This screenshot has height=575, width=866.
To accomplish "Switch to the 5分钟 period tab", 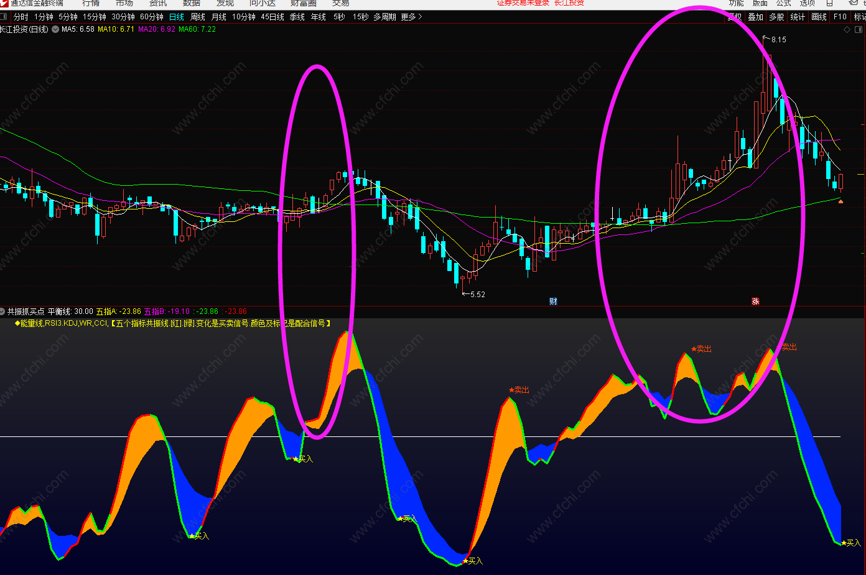I will click(x=68, y=17).
